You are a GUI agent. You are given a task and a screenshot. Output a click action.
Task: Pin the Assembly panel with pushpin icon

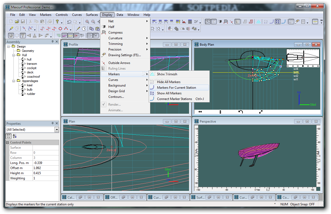(53, 42)
